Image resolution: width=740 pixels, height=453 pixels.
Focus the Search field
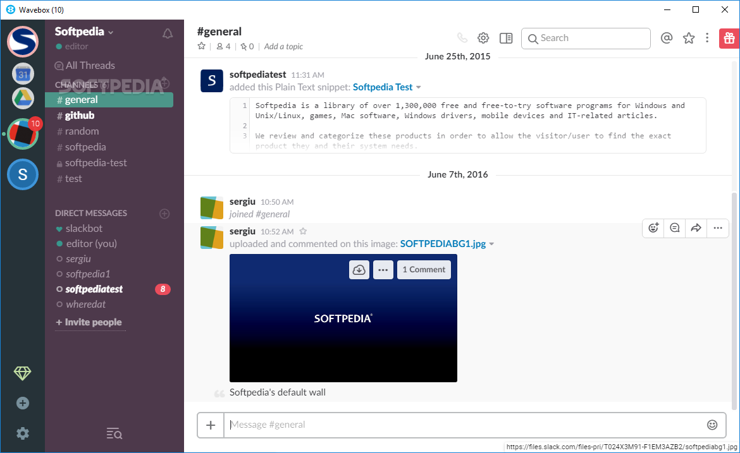586,38
